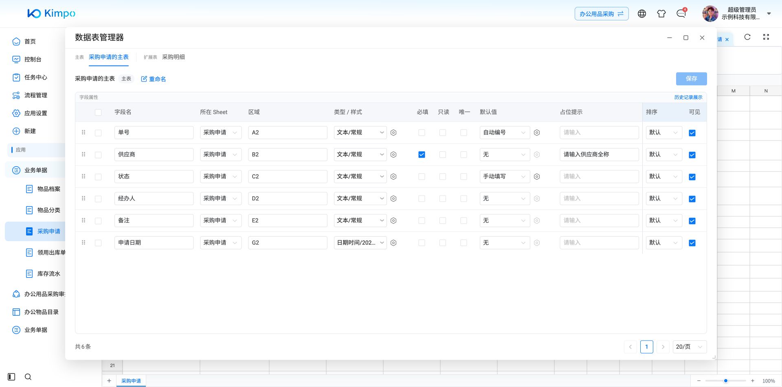Click the 占位提示 input for 状态 row
This screenshot has height=387, width=782.
(599, 177)
